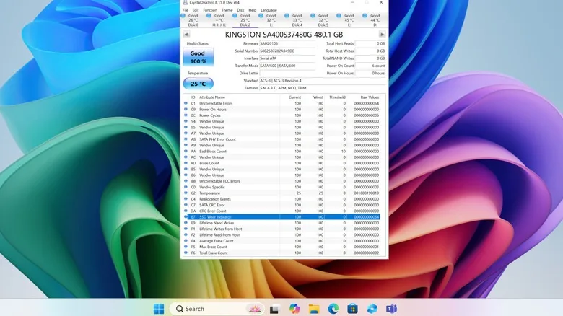
Task: Switch to the Disk 5 tab
Action: (323, 20)
